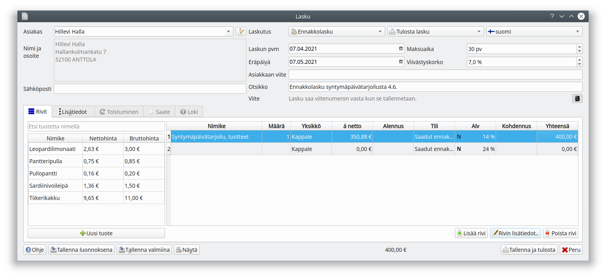Click the edit customer pencil icon

(x=241, y=32)
